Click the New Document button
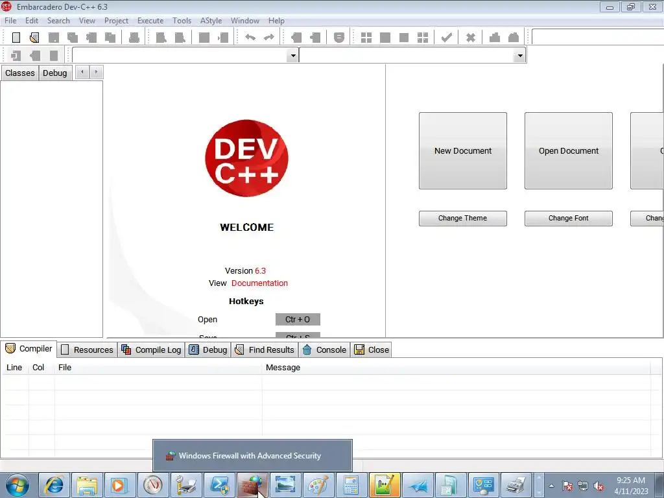The width and height of the screenshot is (664, 498). tap(463, 150)
